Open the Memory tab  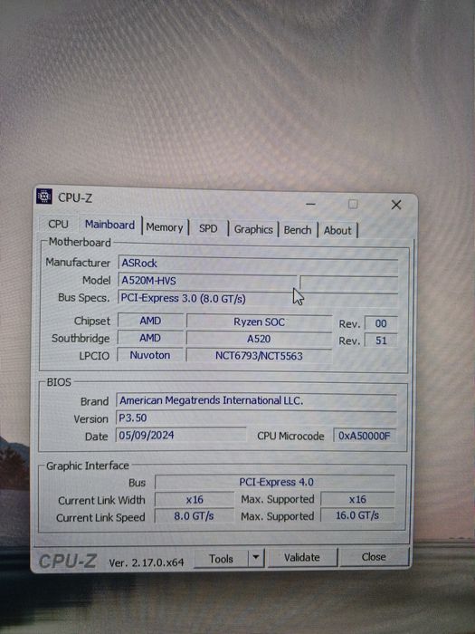point(165,227)
